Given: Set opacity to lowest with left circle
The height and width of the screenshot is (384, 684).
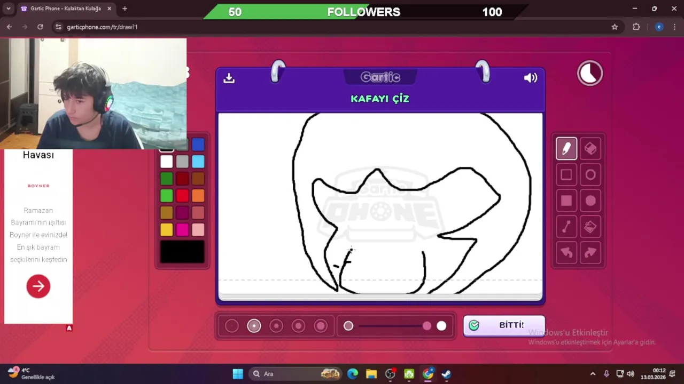Looking at the screenshot, I should pyautogui.click(x=348, y=326).
